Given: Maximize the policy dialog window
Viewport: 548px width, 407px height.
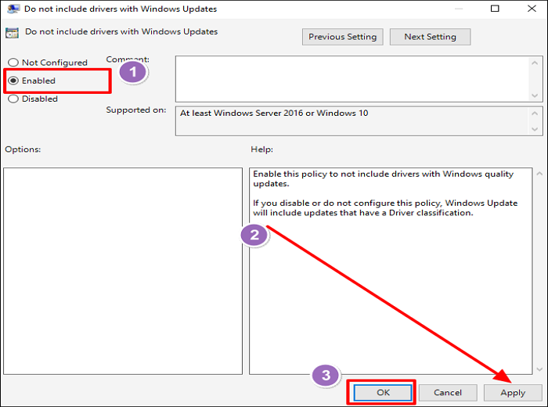Looking at the screenshot, I should [x=495, y=9].
